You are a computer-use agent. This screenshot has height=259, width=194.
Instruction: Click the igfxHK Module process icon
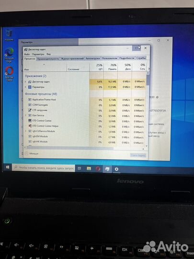click(x=30, y=141)
